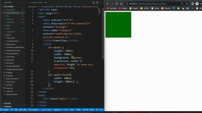Click browser address bar URL
202x113 pixels.
click(147, 4)
